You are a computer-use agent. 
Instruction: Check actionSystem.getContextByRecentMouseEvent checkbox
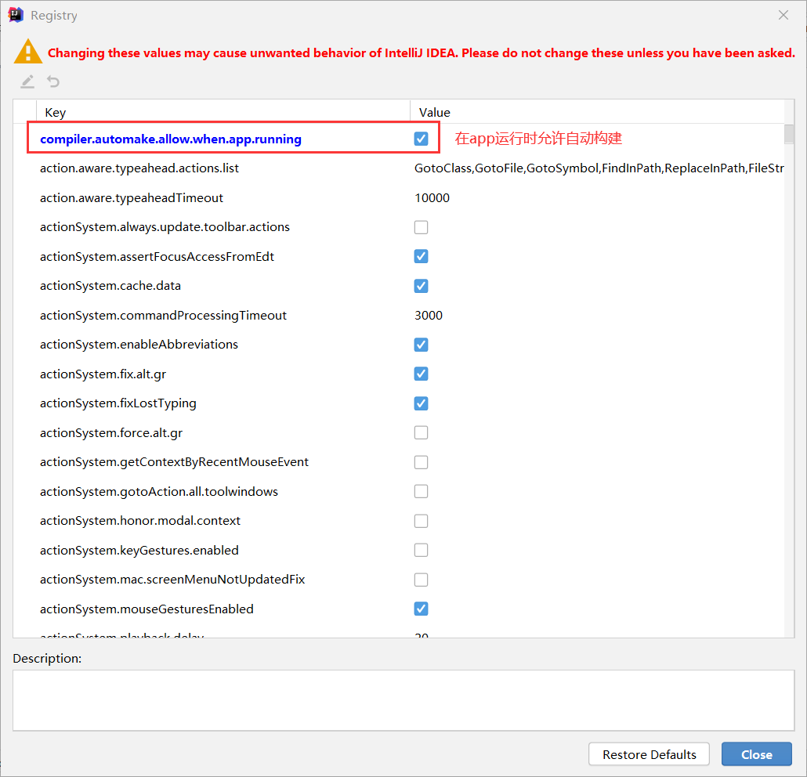tap(421, 462)
